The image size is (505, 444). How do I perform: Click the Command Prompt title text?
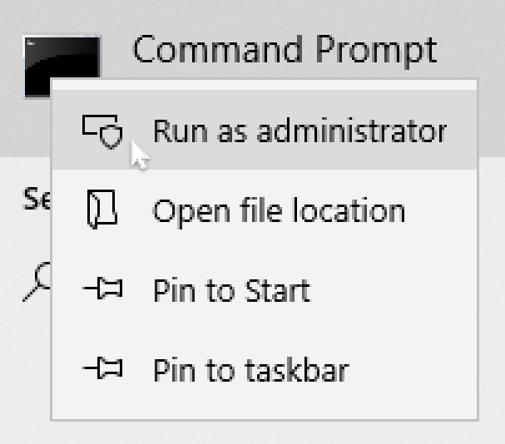[x=285, y=50]
